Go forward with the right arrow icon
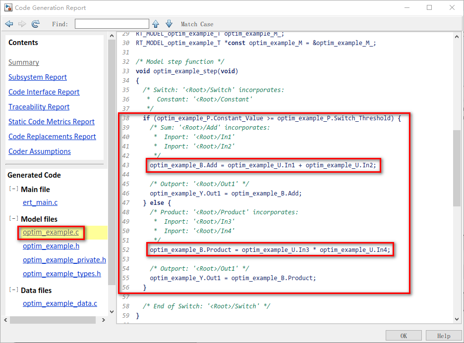 coord(22,24)
